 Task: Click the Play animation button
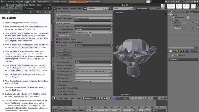click(145, 110)
